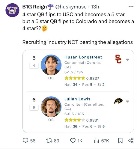Open the B1G Reign profile avatar

(x=12, y=10)
